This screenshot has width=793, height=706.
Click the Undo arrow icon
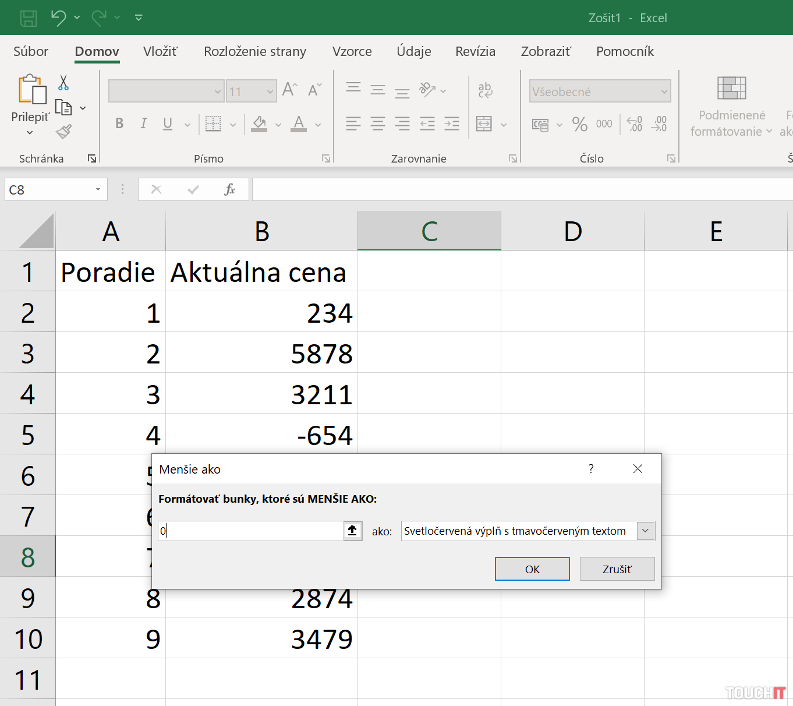58,18
